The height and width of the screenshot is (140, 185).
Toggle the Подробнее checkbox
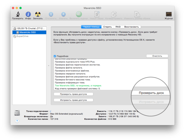point(55,56)
